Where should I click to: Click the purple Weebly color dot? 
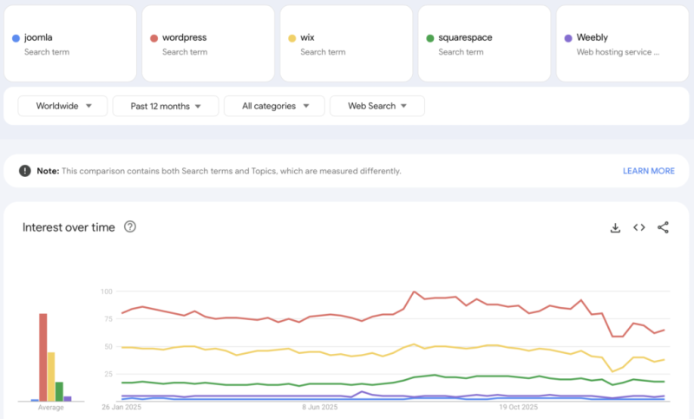pos(568,38)
